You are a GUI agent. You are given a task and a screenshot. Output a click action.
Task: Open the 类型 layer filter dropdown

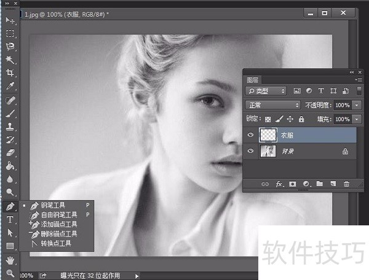point(266,91)
